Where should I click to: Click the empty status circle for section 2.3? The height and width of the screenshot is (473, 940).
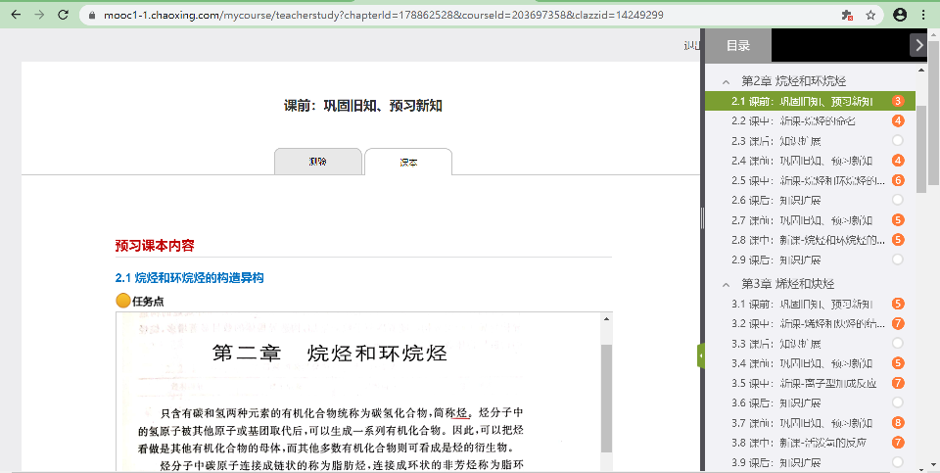[898, 141]
